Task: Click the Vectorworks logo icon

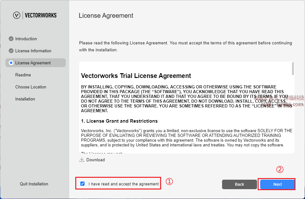Action: [17, 15]
